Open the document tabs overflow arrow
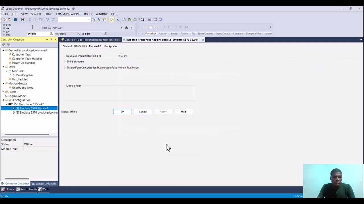This screenshot has height=204, width=364. [361, 40]
